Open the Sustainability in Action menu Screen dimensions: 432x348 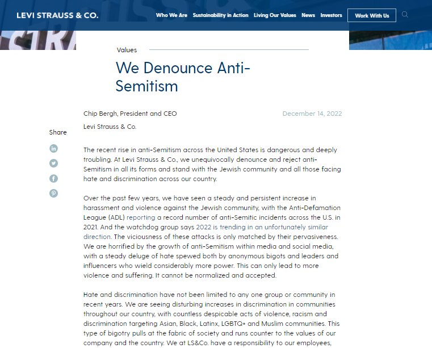pyautogui.click(x=220, y=15)
